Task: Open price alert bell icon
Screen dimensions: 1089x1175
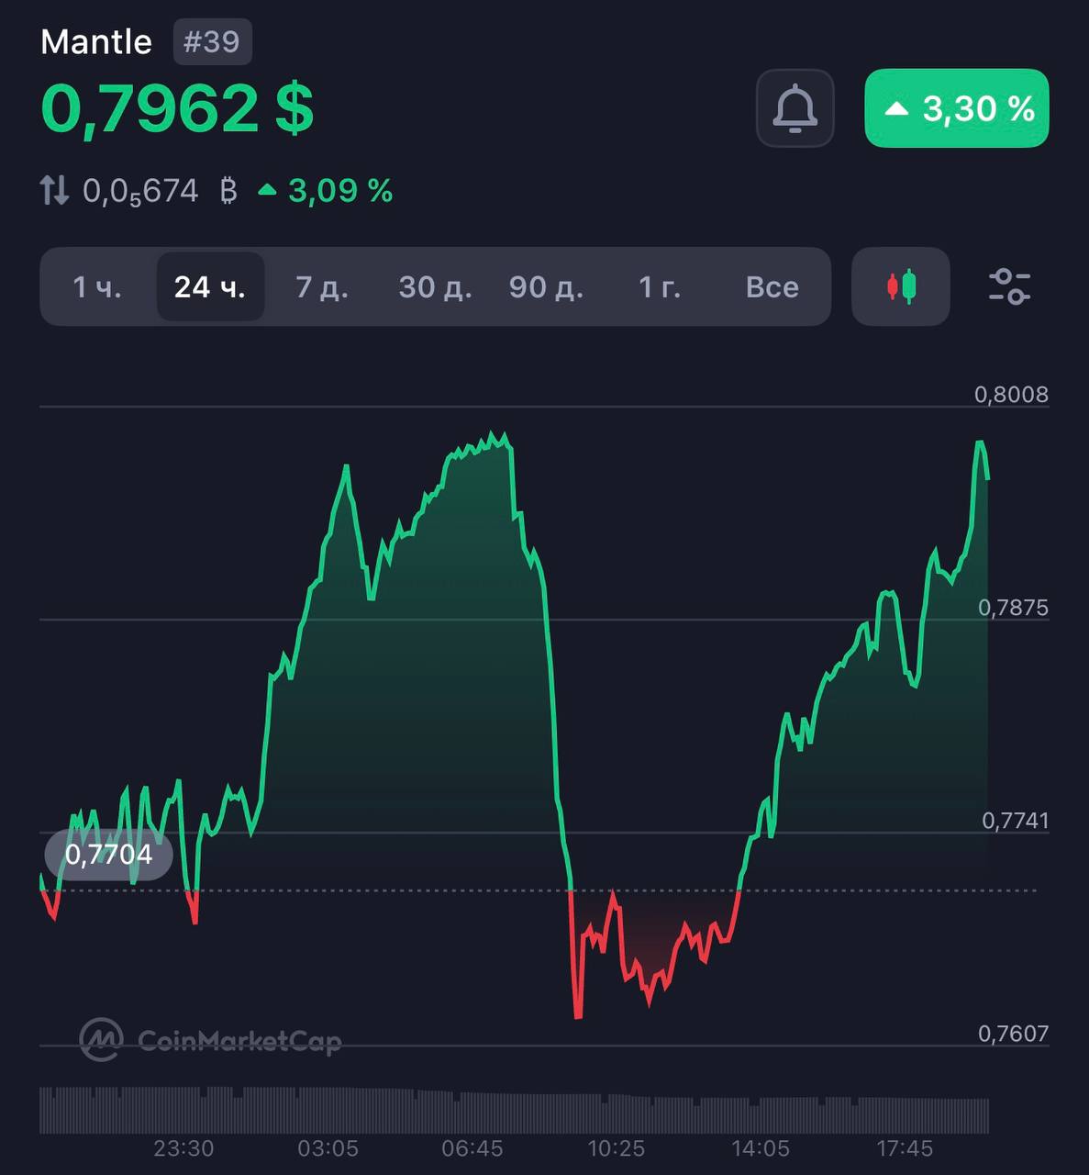Action: pos(795,108)
